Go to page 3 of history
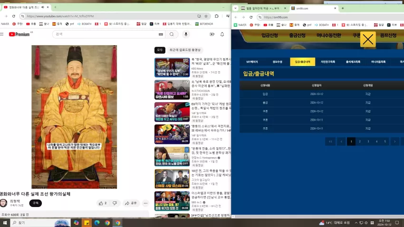The image size is (404, 227). click(x=368, y=142)
